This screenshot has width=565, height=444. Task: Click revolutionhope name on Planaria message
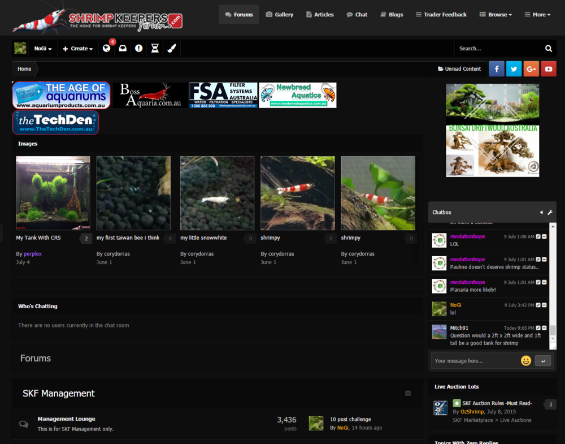(467, 282)
